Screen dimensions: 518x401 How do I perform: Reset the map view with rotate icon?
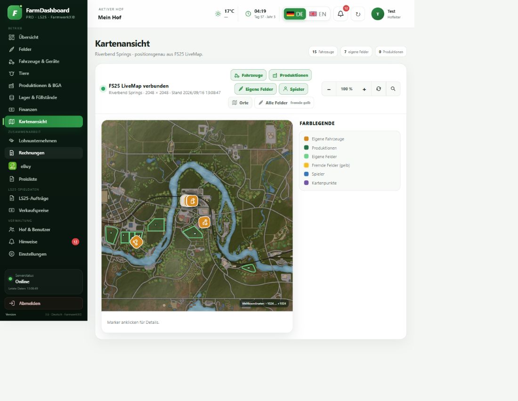[379, 89]
